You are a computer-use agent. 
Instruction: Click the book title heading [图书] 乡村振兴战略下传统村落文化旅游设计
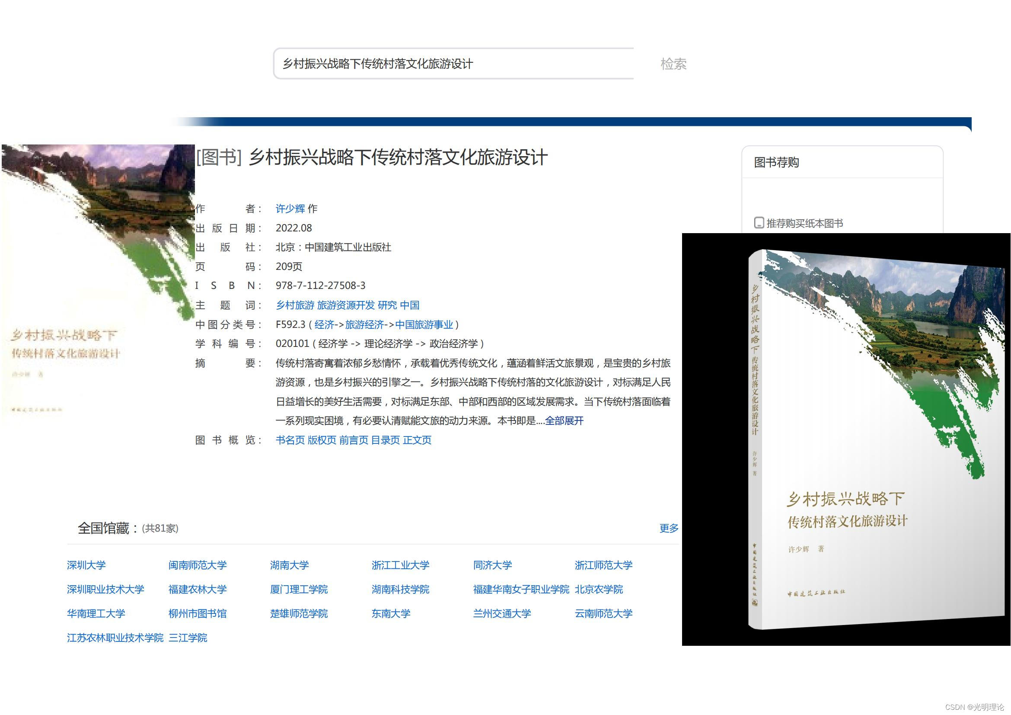pos(372,157)
